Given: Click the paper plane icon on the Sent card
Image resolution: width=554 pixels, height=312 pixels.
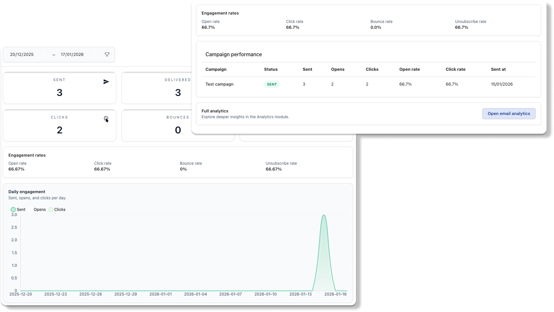Looking at the screenshot, I should [106, 82].
